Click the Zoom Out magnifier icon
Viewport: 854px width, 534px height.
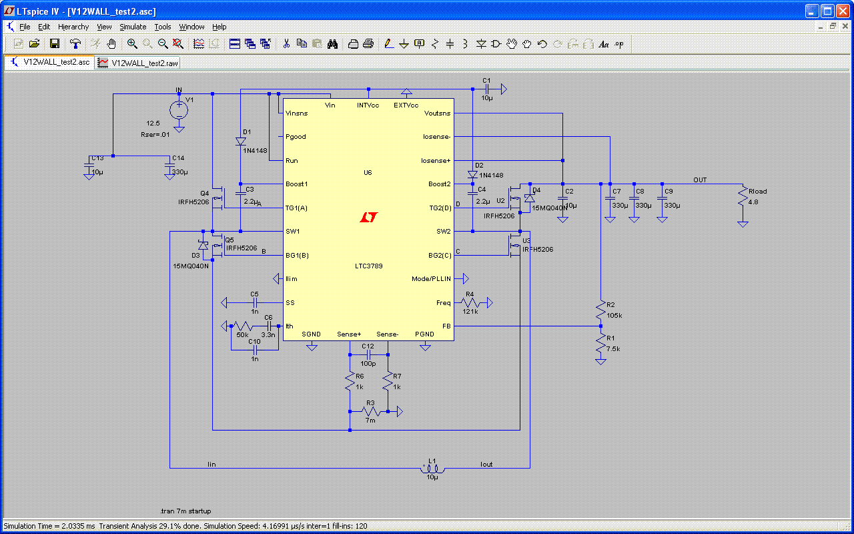pos(163,44)
